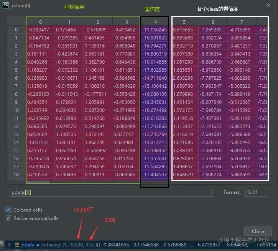
Task: Click cell with value 0.956054
Action: pos(69,158)
